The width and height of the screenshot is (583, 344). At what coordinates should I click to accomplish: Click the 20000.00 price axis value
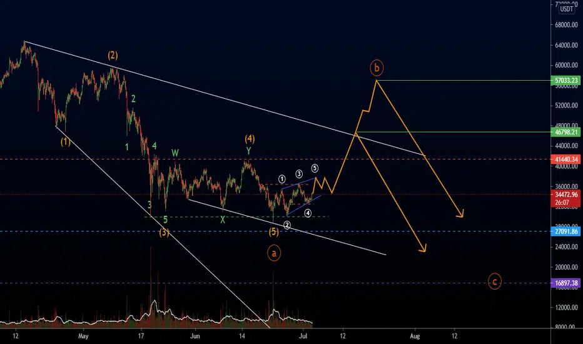tap(566, 267)
